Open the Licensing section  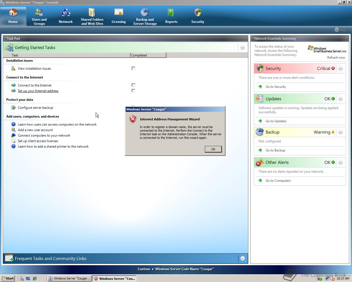click(119, 17)
